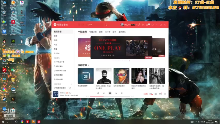
Task: Open the skin theme shirt icon
Action: point(139,25)
